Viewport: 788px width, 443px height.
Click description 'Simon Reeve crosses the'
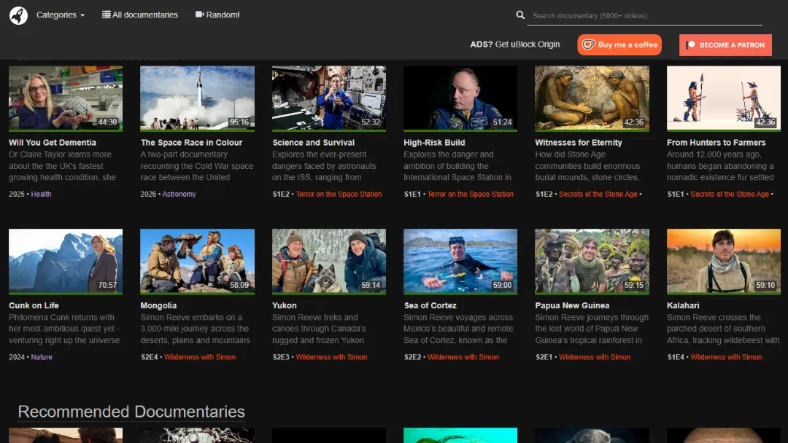point(714,318)
